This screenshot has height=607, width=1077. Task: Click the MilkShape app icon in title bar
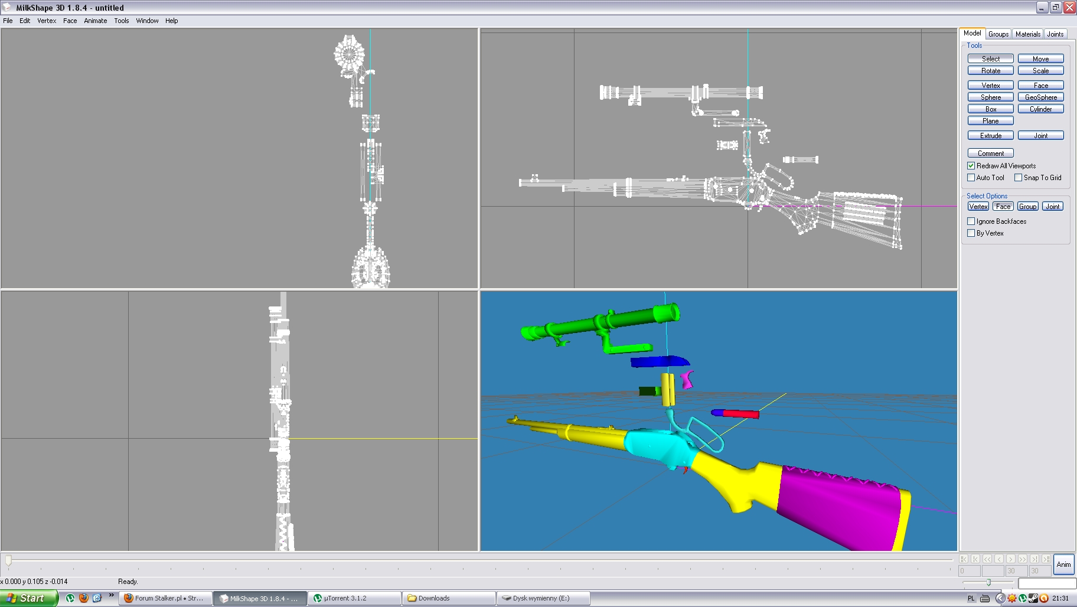(x=7, y=8)
